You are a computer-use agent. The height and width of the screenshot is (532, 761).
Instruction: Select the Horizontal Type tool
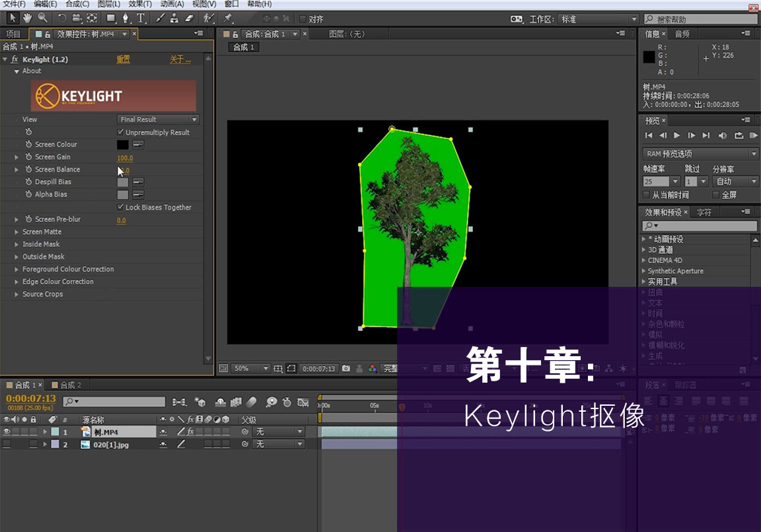click(x=141, y=19)
